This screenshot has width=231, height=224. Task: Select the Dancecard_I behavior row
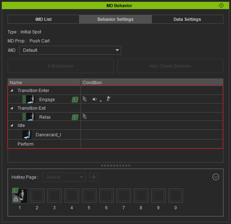tap(115, 134)
